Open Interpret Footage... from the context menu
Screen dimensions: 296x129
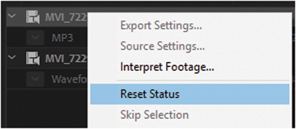tap(167, 67)
